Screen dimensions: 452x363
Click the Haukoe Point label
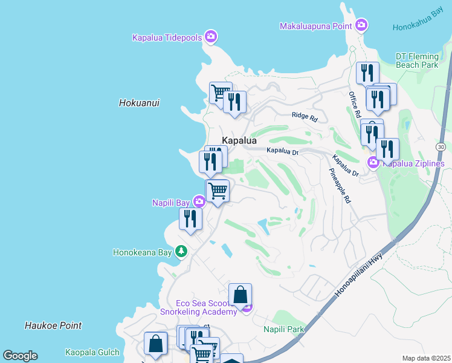pyautogui.click(x=53, y=325)
